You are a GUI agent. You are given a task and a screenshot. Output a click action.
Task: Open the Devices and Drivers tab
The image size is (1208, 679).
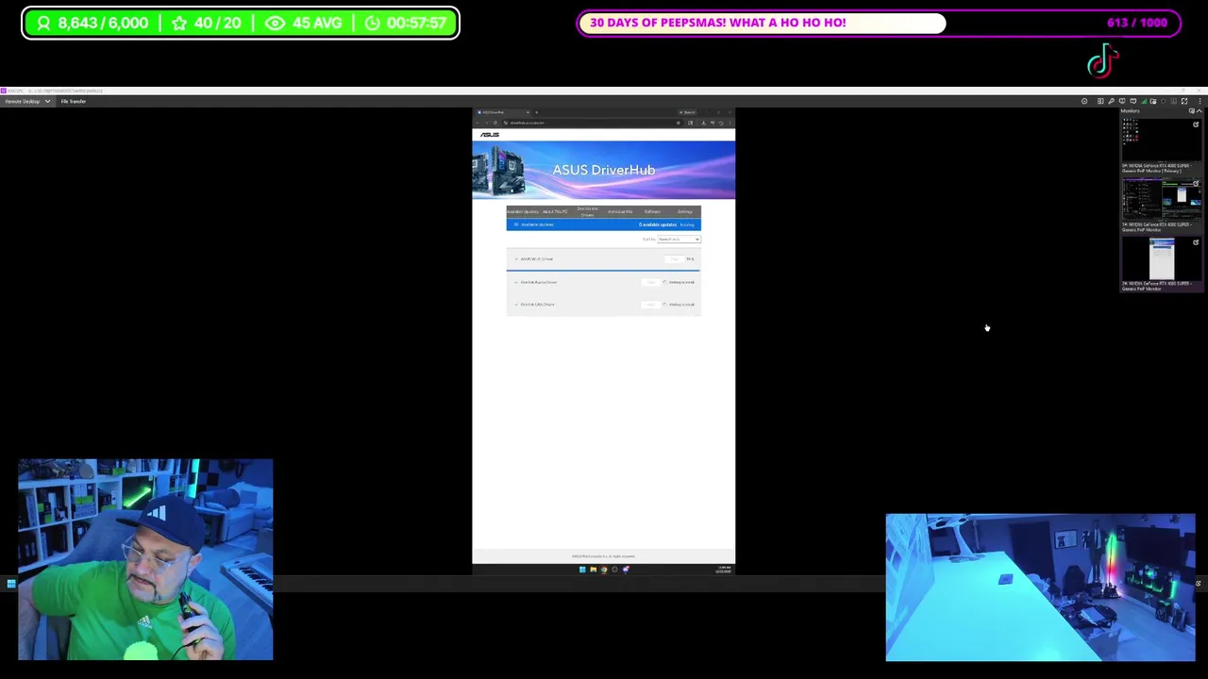point(587,211)
